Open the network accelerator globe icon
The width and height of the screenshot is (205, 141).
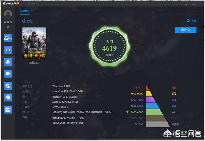coord(8,86)
